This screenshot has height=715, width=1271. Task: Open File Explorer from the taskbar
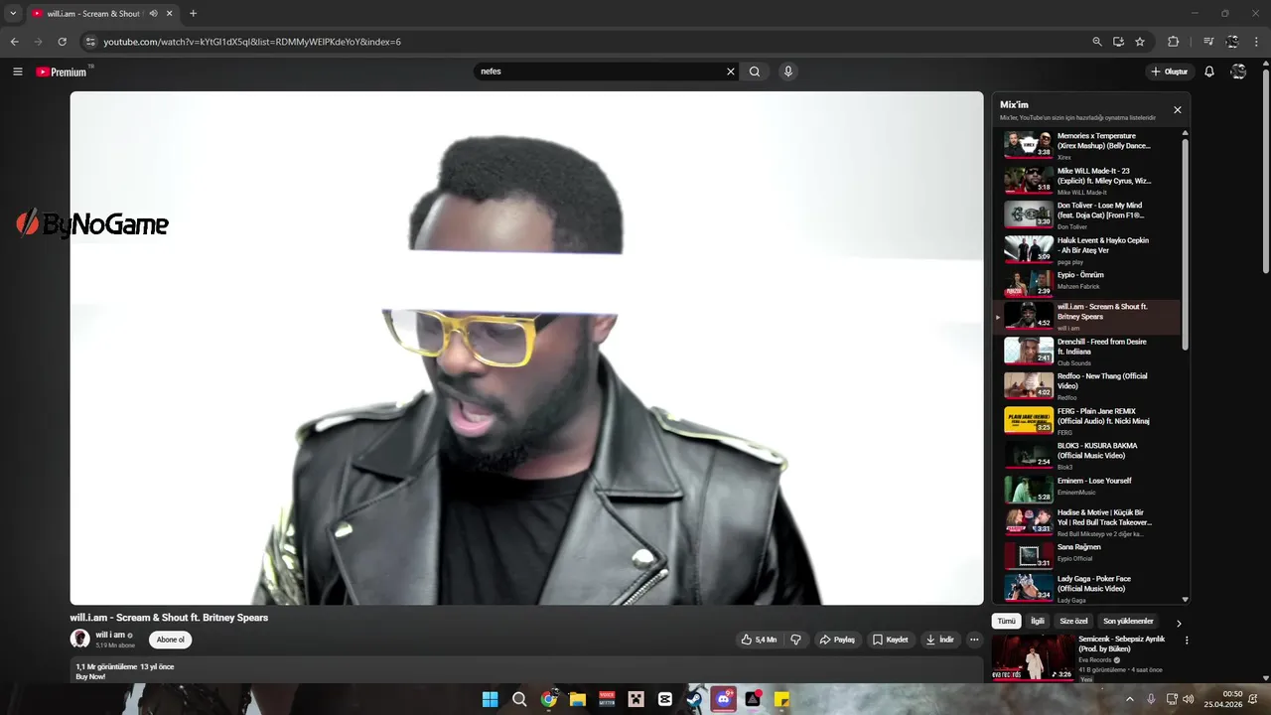click(x=577, y=699)
